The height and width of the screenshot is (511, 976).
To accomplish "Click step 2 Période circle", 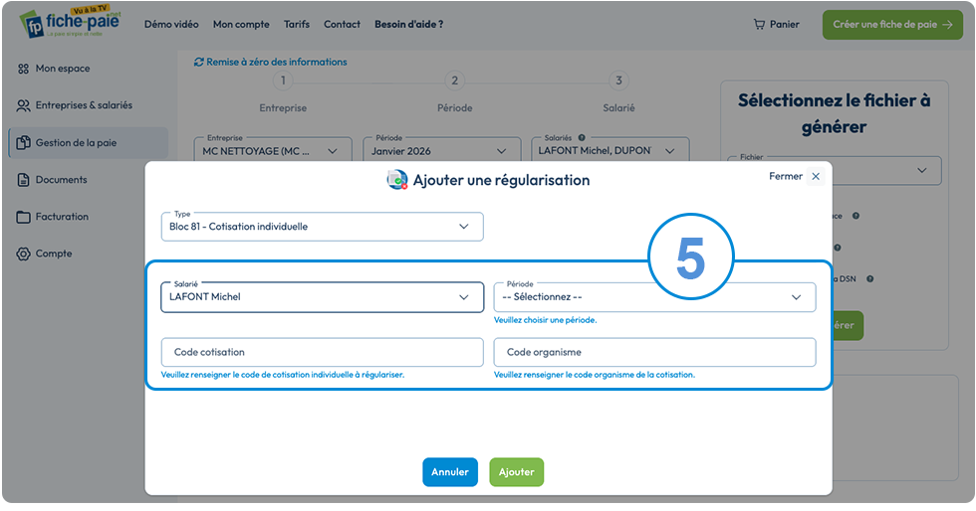I will (x=455, y=81).
